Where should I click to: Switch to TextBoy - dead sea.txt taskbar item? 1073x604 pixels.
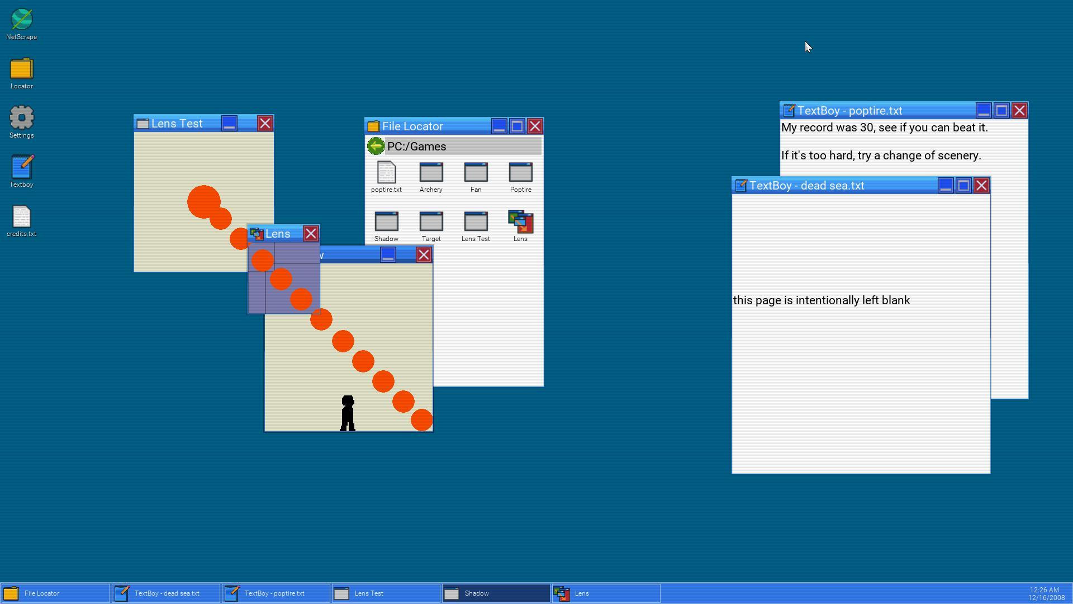[x=165, y=593]
